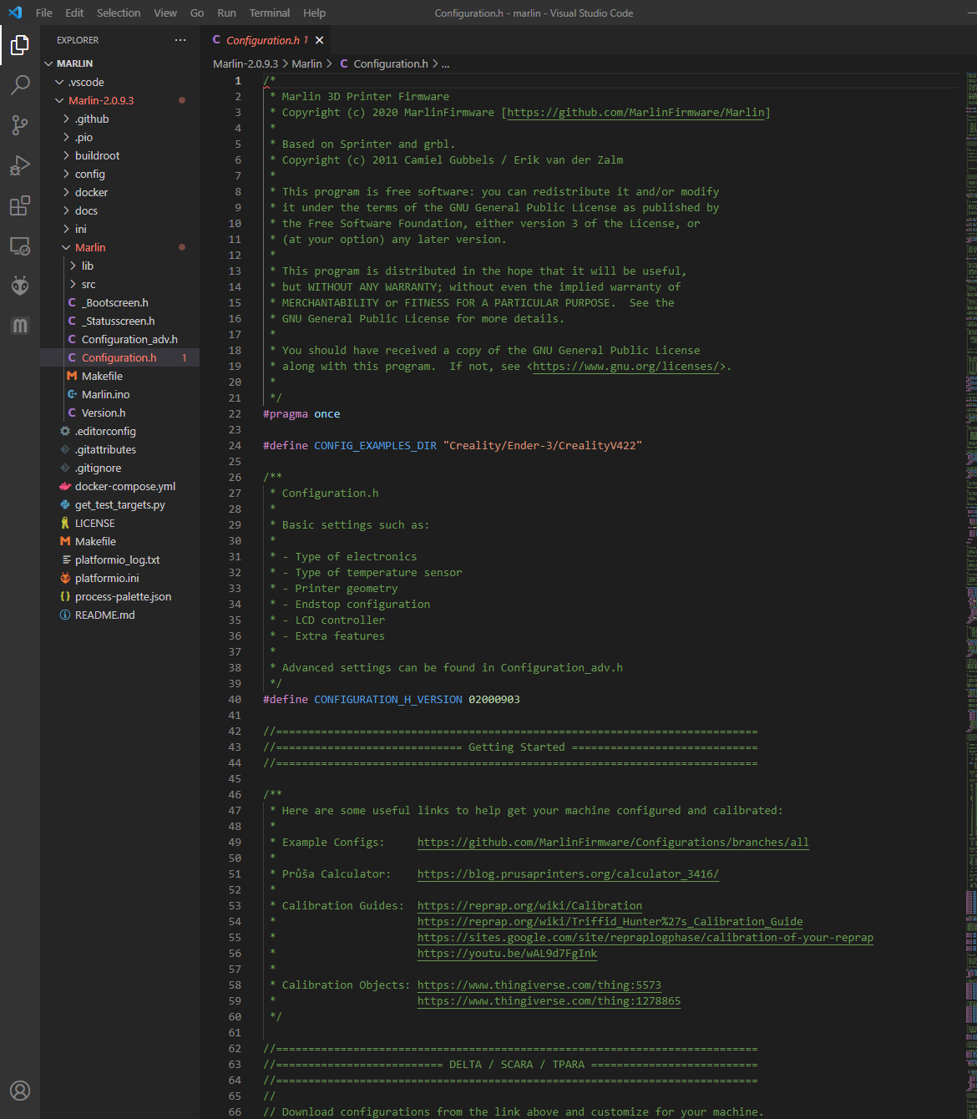Open _Statusscreen.h file
This screenshot has height=1119, width=977.
coord(119,321)
